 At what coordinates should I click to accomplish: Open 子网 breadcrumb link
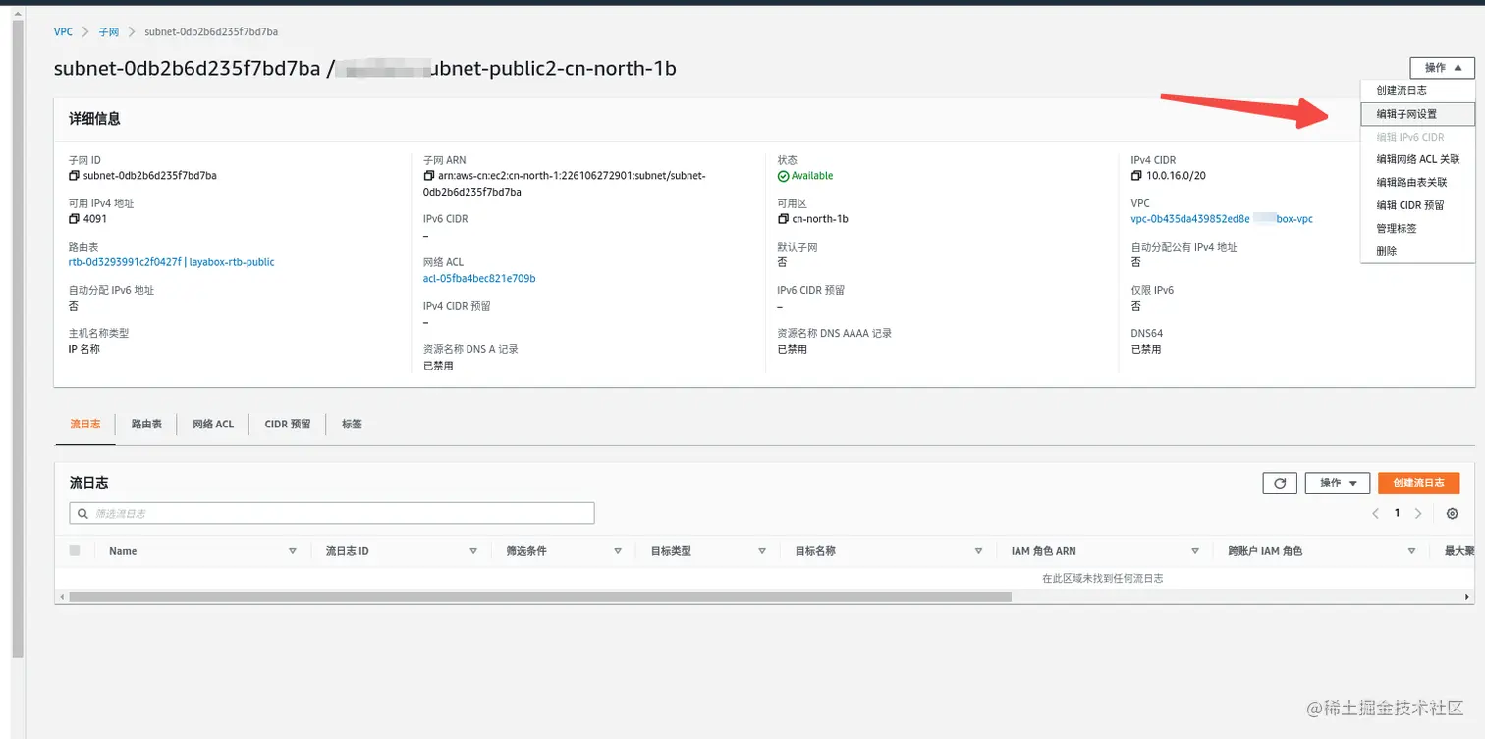(x=108, y=31)
